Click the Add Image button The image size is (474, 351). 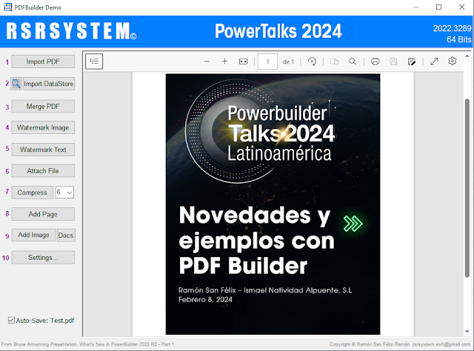point(33,235)
